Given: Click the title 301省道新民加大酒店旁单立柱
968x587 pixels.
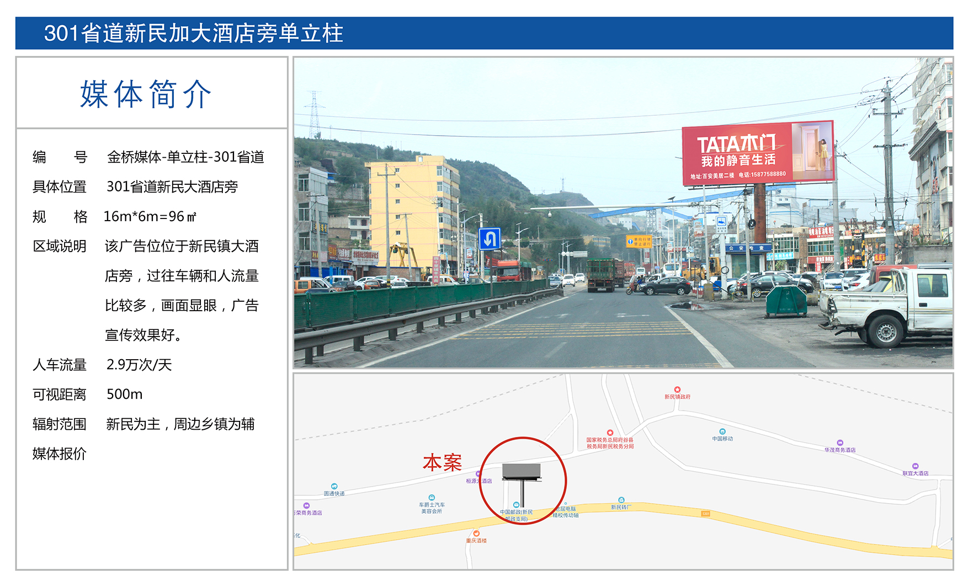Looking at the screenshot, I should point(194,34).
